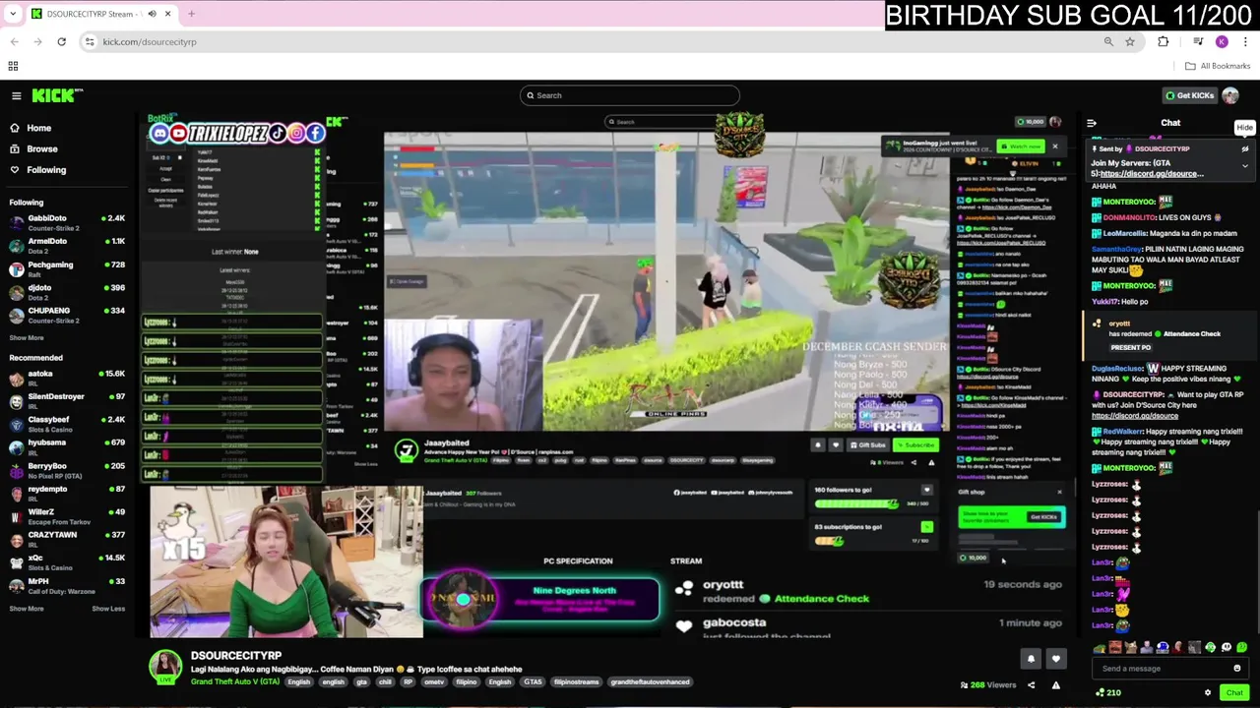View site information icon in address bar
The image size is (1260, 708).
click(x=90, y=41)
